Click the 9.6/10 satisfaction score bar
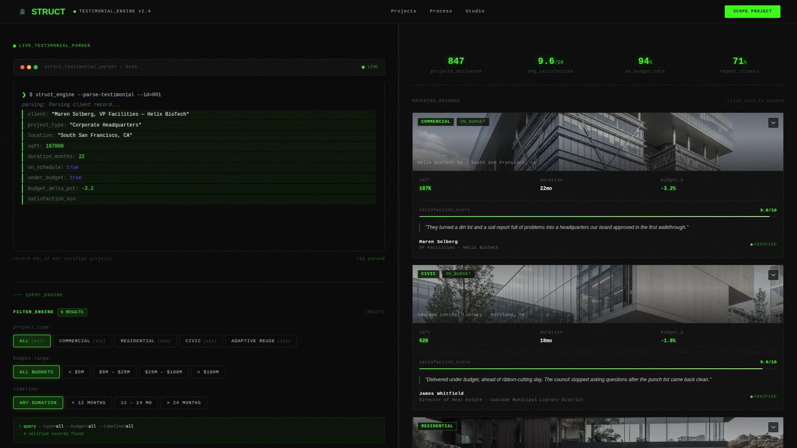 (598, 368)
